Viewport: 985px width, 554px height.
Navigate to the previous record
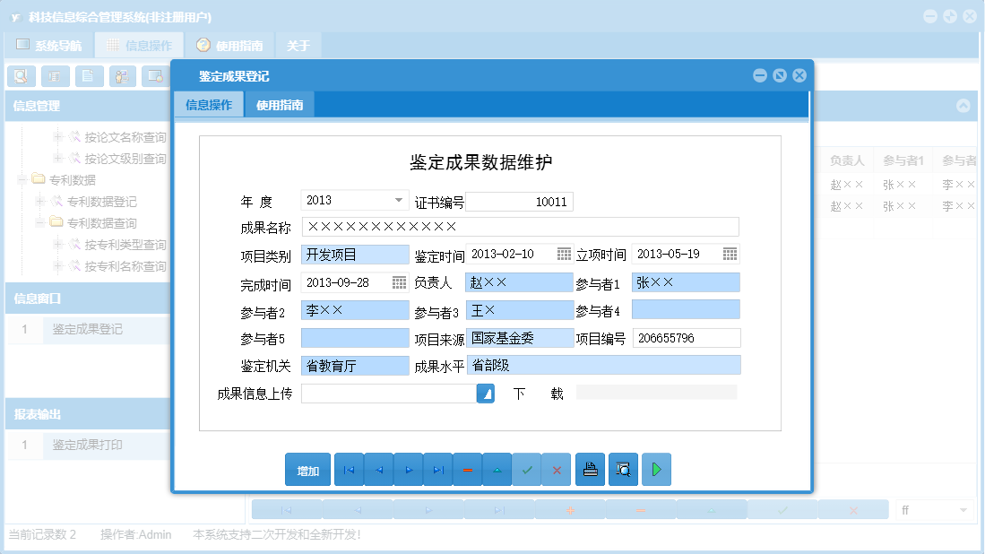click(x=379, y=469)
